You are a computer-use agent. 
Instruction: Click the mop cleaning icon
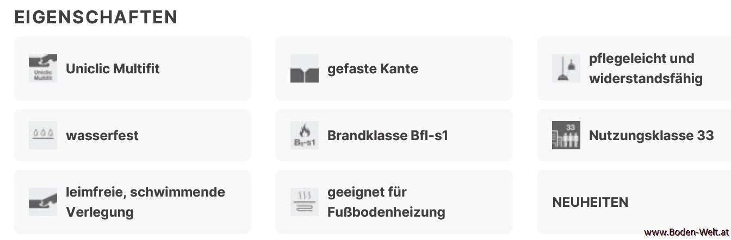point(566,68)
